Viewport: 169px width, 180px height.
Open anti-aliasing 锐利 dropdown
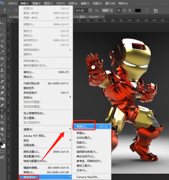(107, 11)
